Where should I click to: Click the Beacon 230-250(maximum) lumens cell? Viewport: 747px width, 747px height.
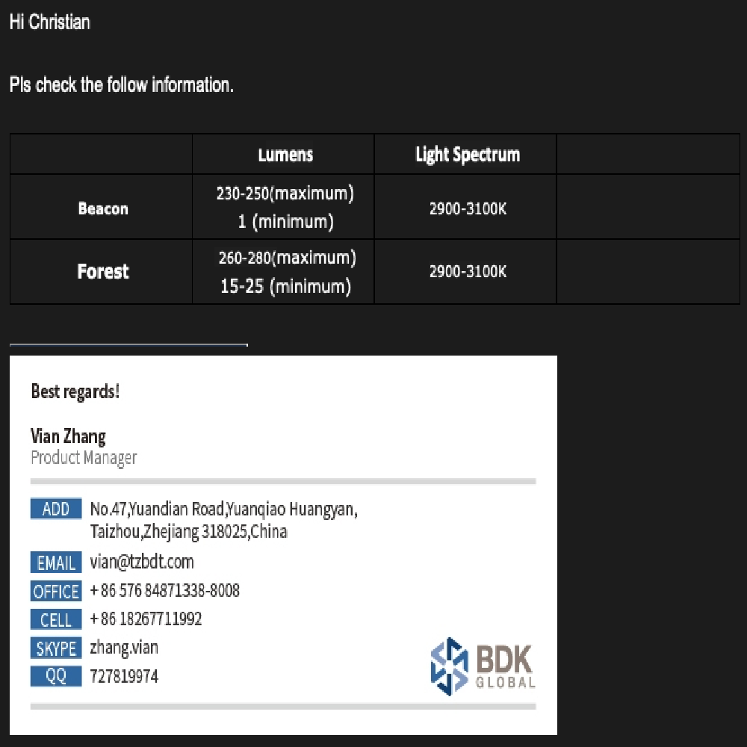(x=285, y=194)
